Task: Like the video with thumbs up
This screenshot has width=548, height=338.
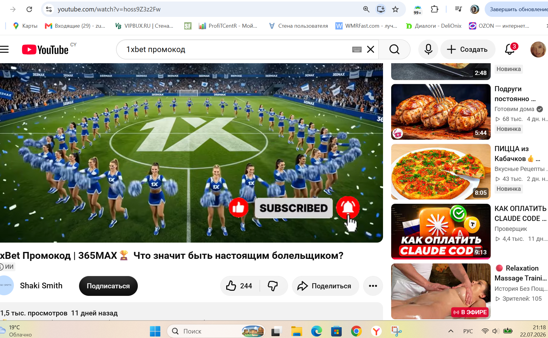Action: (240, 286)
